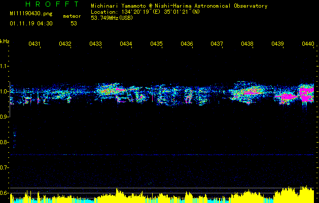Click the 0.7 frequency axis label

[4, 167]
